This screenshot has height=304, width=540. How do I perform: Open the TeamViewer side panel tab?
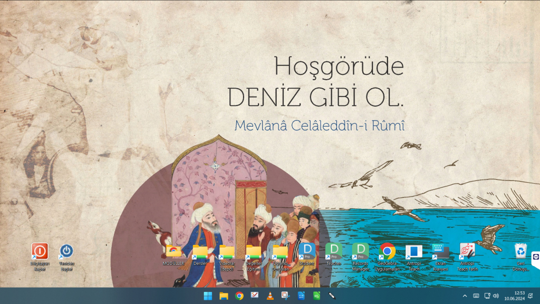[x=536, y=258]
